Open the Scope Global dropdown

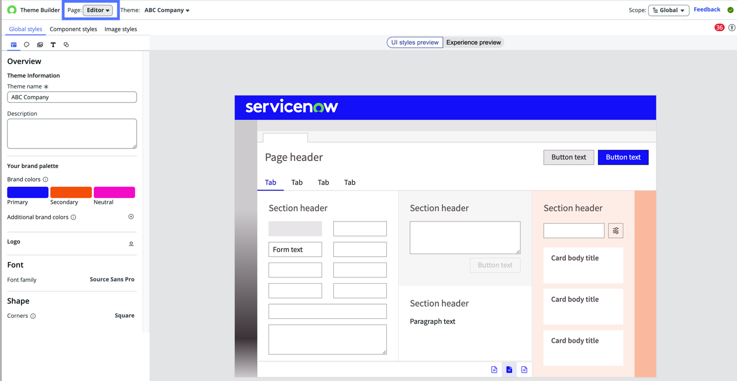click(x=669, y=10)
